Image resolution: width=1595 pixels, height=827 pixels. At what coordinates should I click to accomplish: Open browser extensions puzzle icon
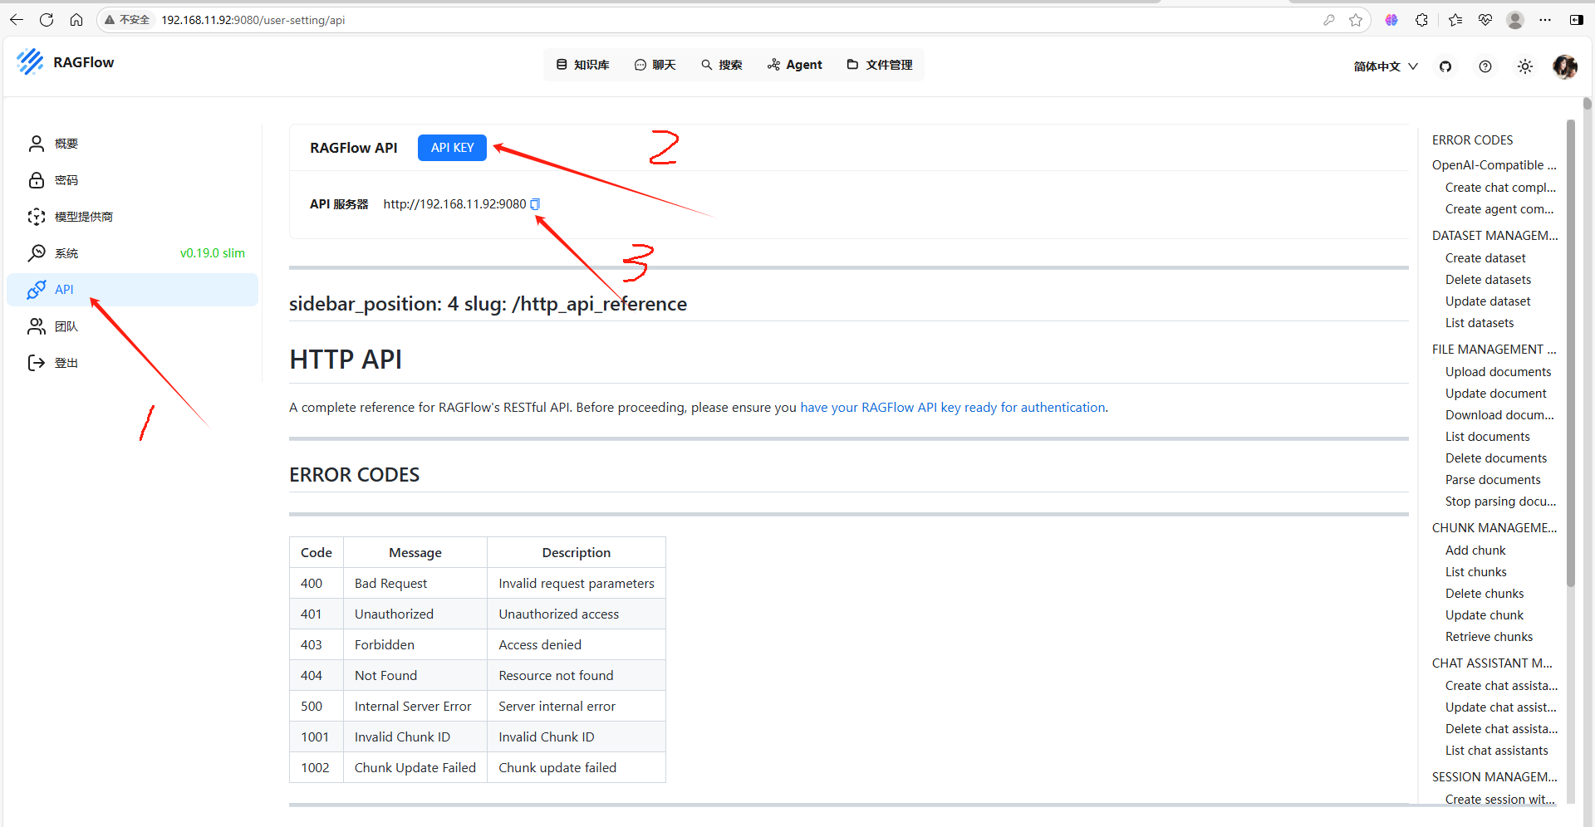pyautogui.click(x=1421, y=20)
